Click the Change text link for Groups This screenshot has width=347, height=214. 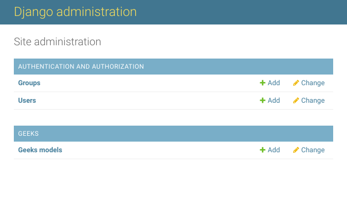313,83
